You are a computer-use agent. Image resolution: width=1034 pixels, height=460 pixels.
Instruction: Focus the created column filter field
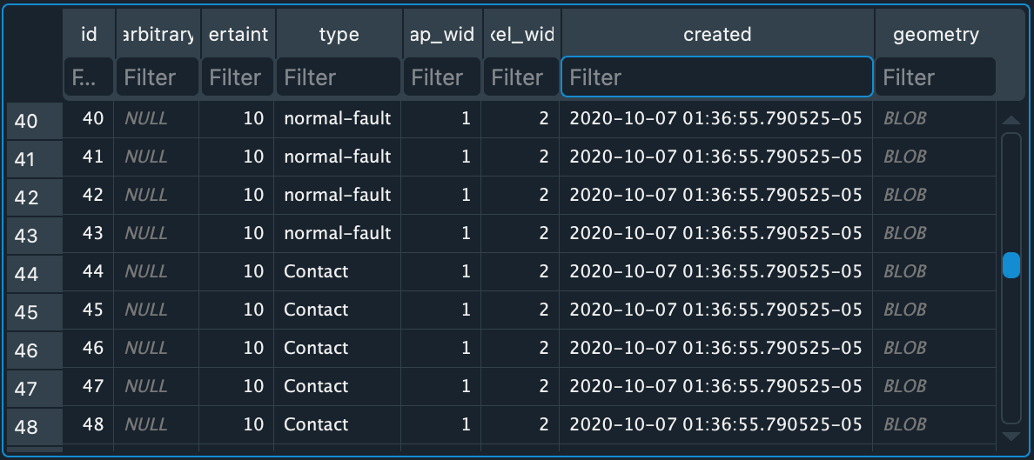pyautogui.click(x=717, y=77)
